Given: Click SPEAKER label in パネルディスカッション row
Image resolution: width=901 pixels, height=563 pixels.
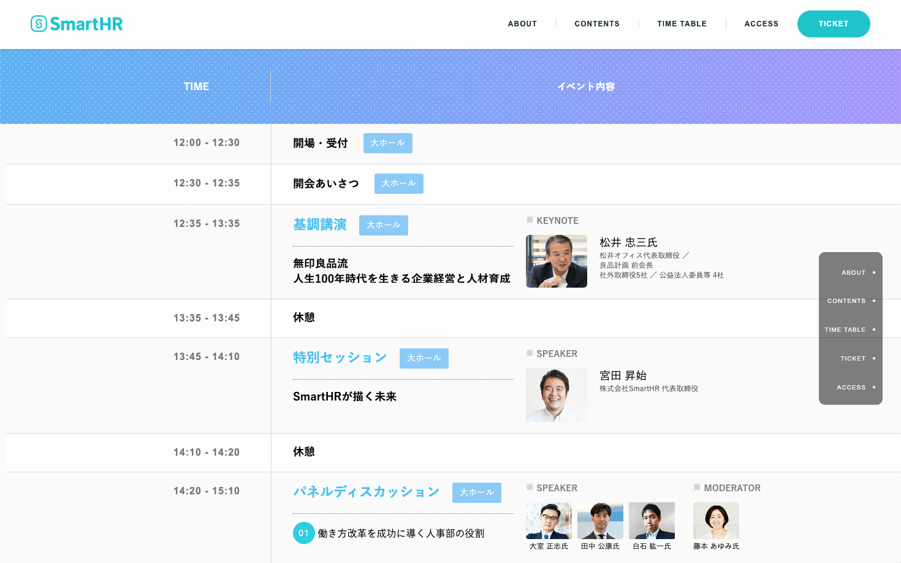Looking at the screenshot, I should (x=557, y=488).
